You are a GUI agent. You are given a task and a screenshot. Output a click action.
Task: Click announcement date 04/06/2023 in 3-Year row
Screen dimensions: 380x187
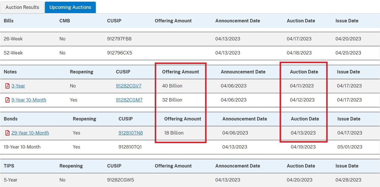point(234,86)
